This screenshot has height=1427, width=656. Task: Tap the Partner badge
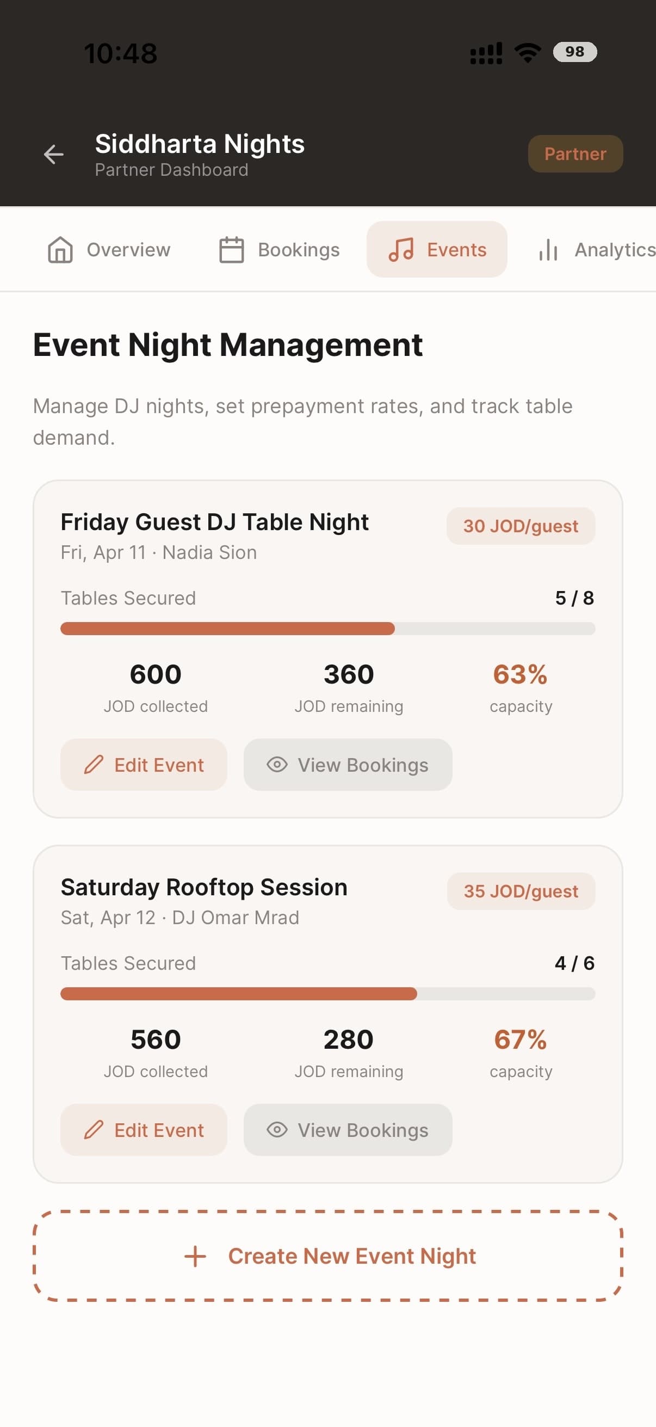(575, 154)
